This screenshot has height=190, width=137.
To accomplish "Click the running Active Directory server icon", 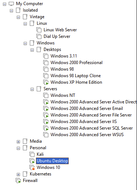I will point(46,102).
